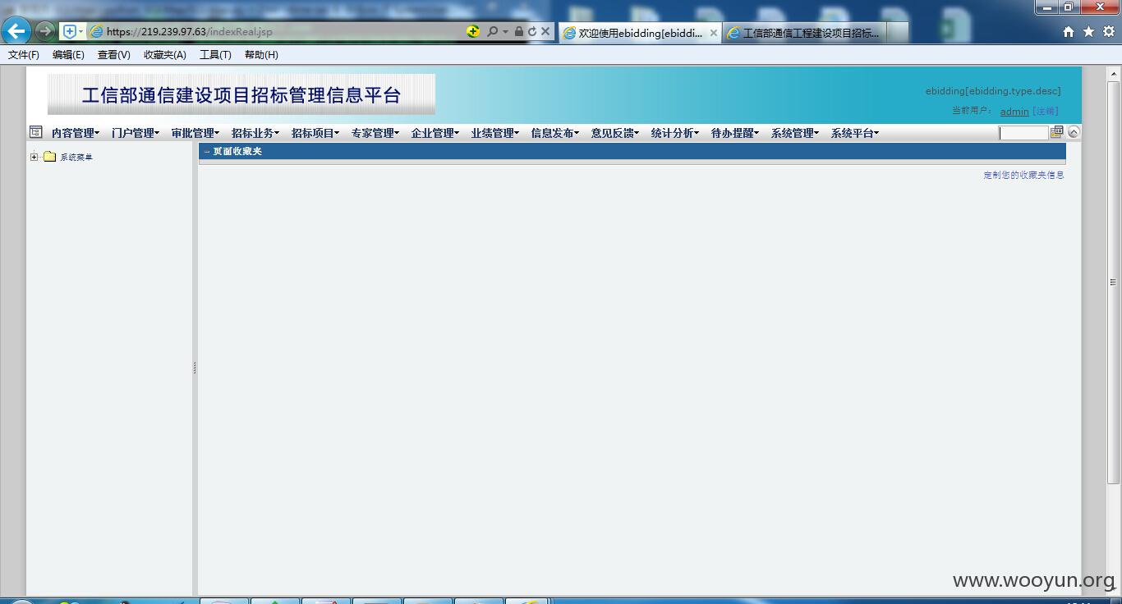
Task: Click the refresh icon in address bar
Action: (x=532, y=31)
